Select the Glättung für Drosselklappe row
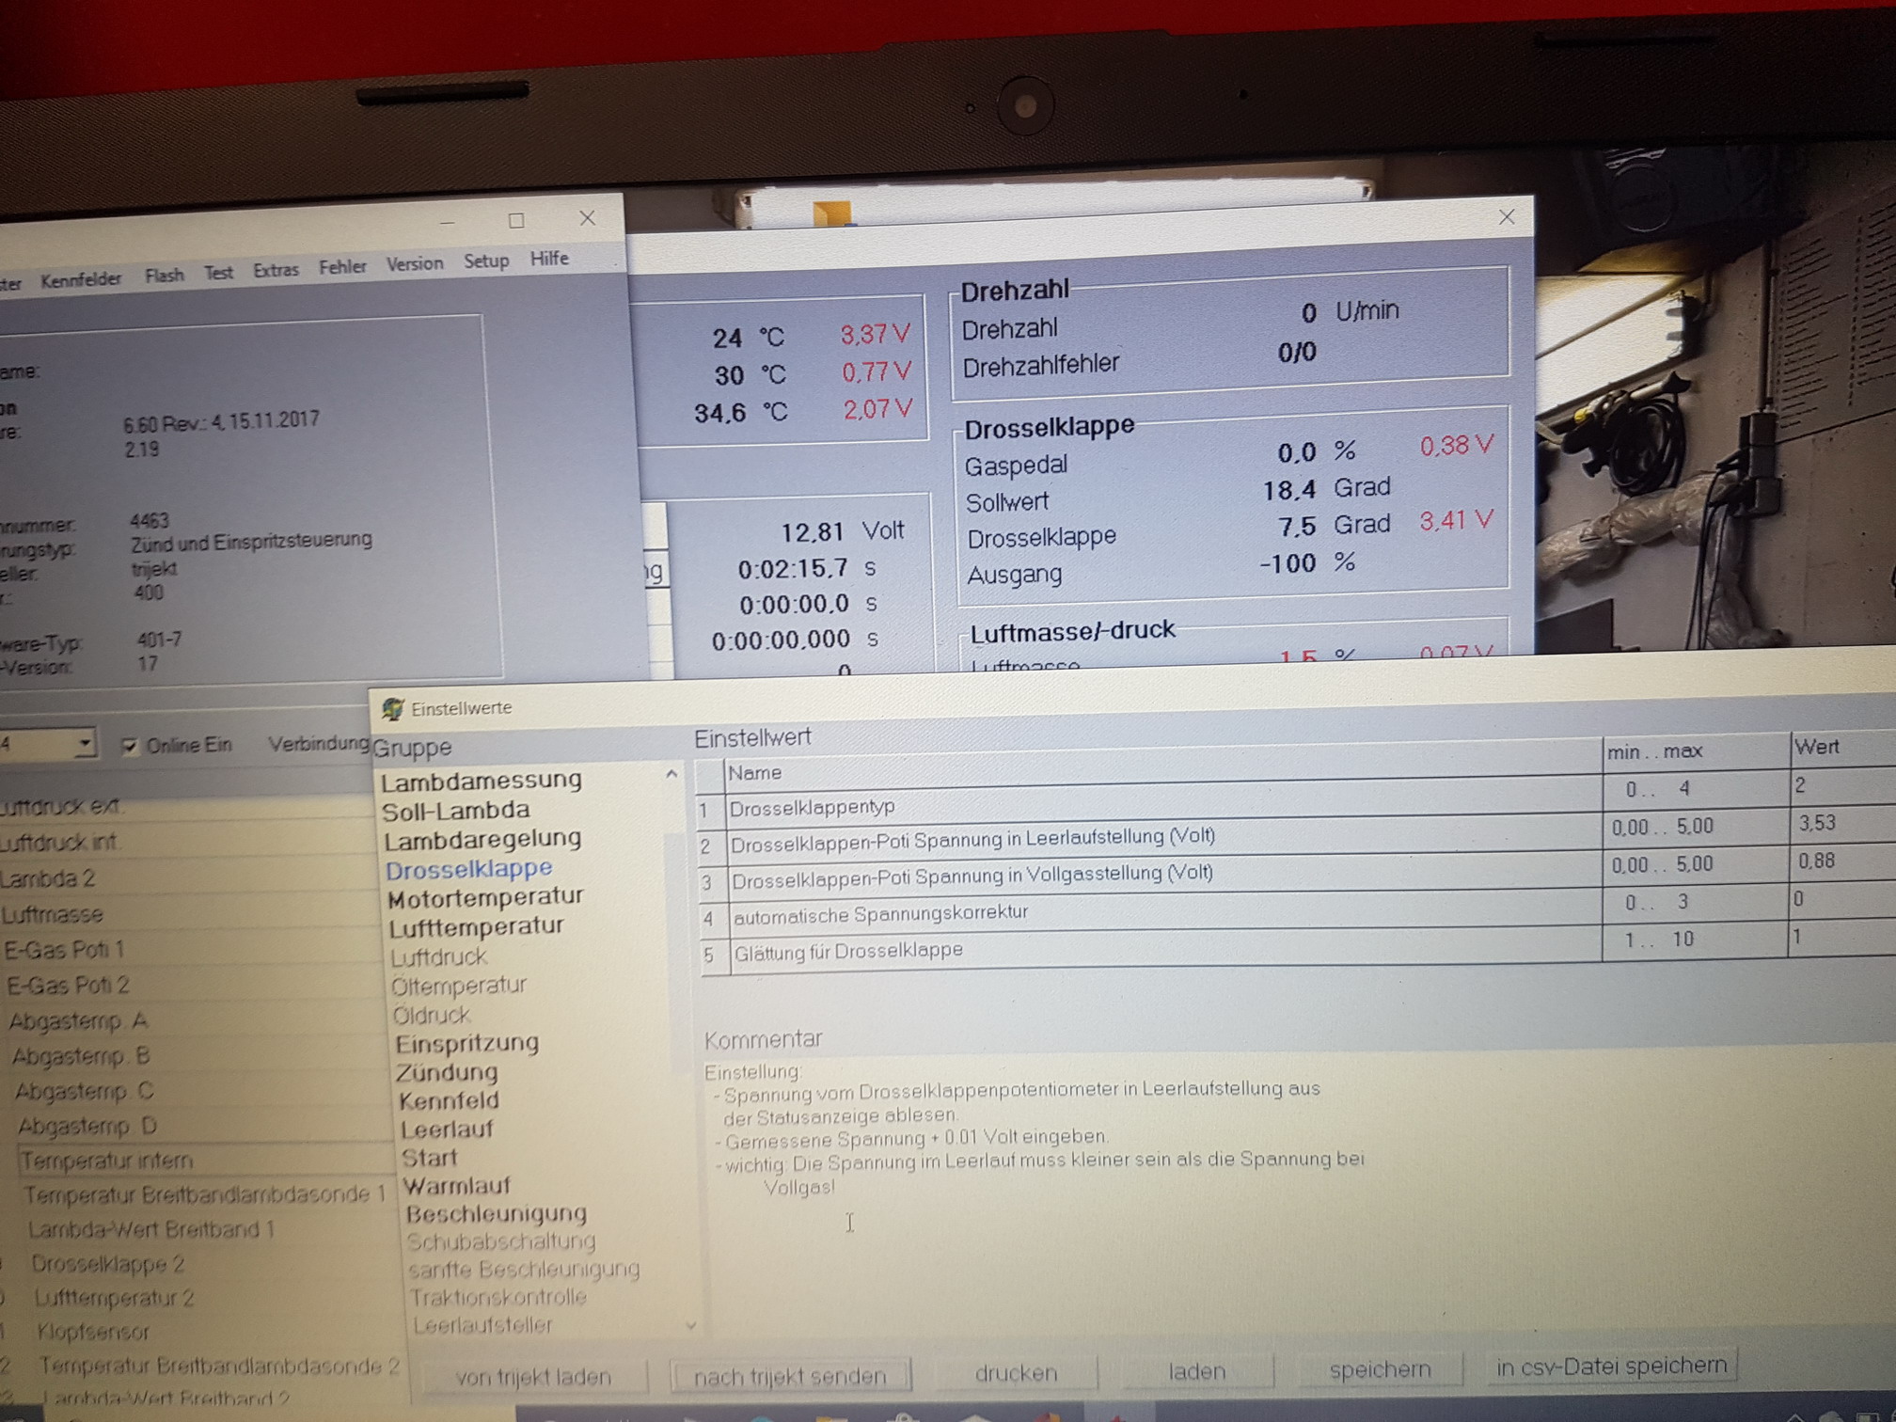This screenshot has height=1422, width=1896. pyautogui.click(x=848, y=951)
